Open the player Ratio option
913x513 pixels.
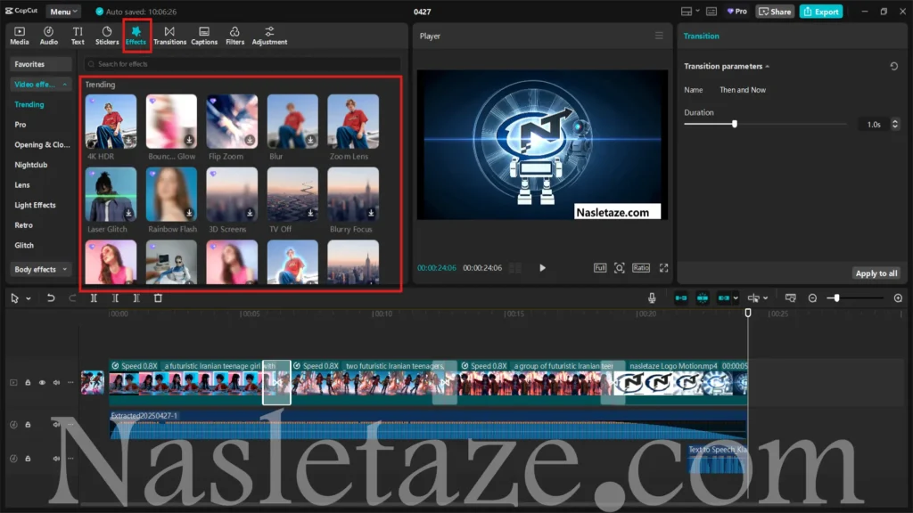tap(640, 267)
